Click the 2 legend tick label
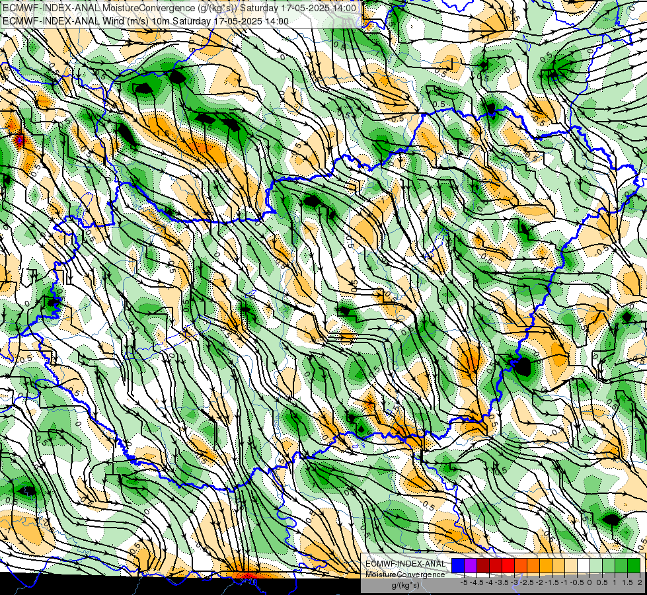 click(x=640, y=582)
